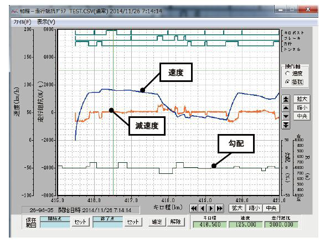
Task: Click the vertical jump-to-bottom double arrow icon
Action: tap(286, 125)
